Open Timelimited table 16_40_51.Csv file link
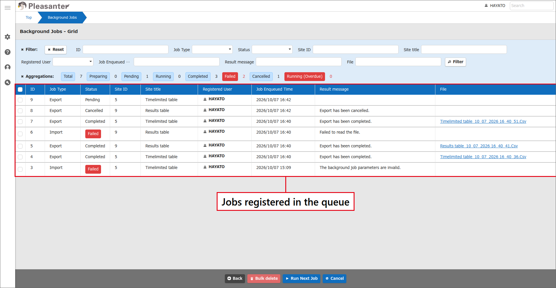556x288 pixels. click(483, 121)
